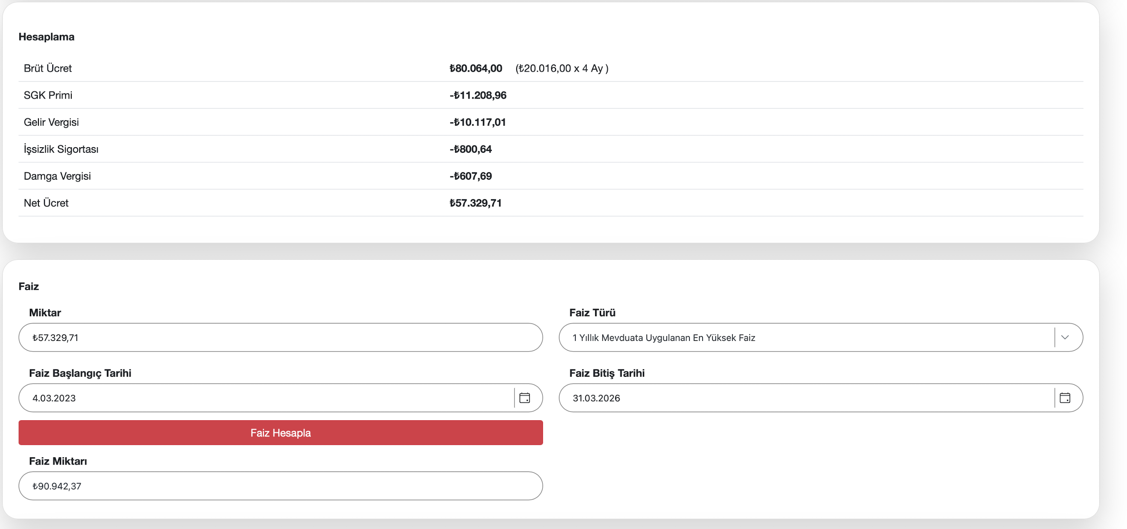This screenshot has height=529, width=1127.
Task: Click the Gelir Vergisi deduction value
Action: pyautogui.click(x=478, y=122)
